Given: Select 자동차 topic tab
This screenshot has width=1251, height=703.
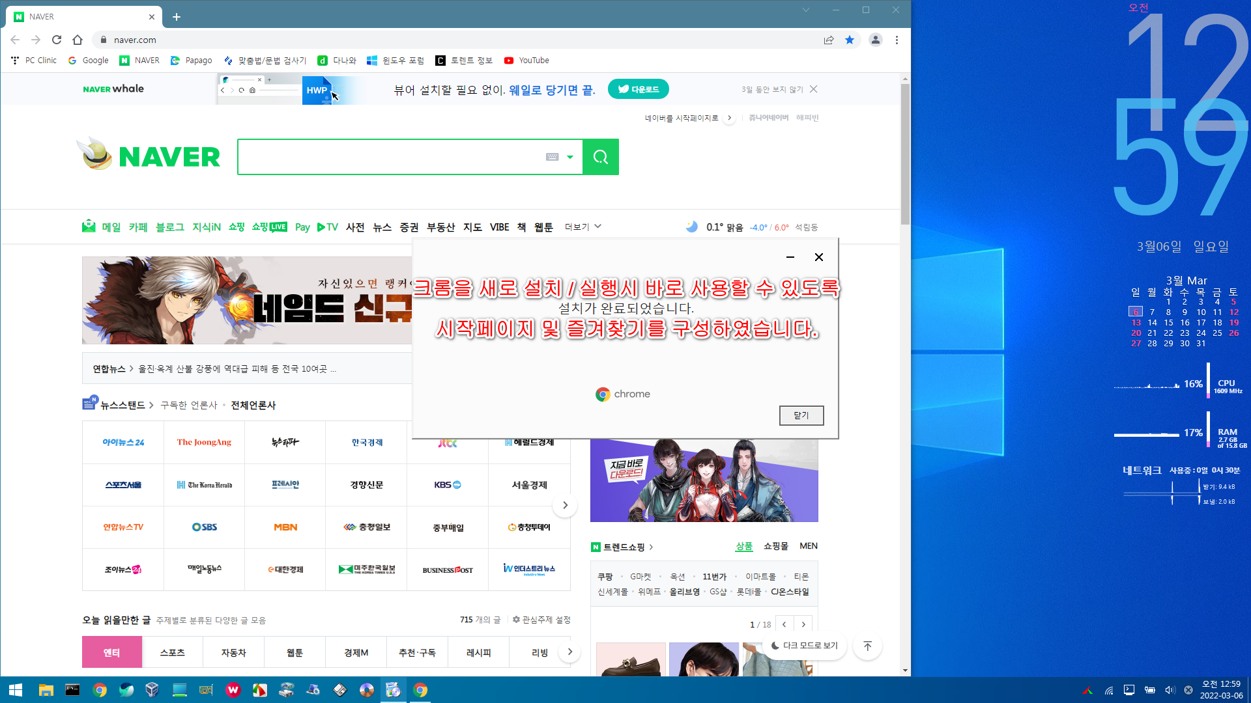Looking at the screenshot, I should (x=233, y=652).
